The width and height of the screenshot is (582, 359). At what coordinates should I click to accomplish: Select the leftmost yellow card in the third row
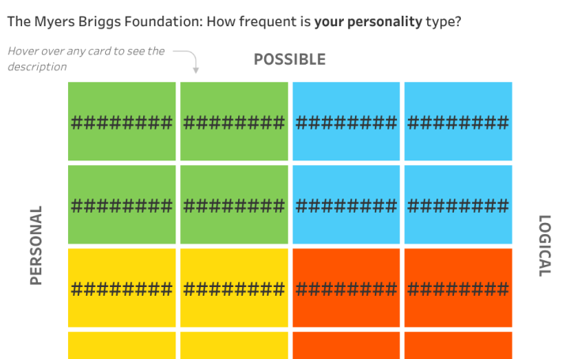[122, 288]
